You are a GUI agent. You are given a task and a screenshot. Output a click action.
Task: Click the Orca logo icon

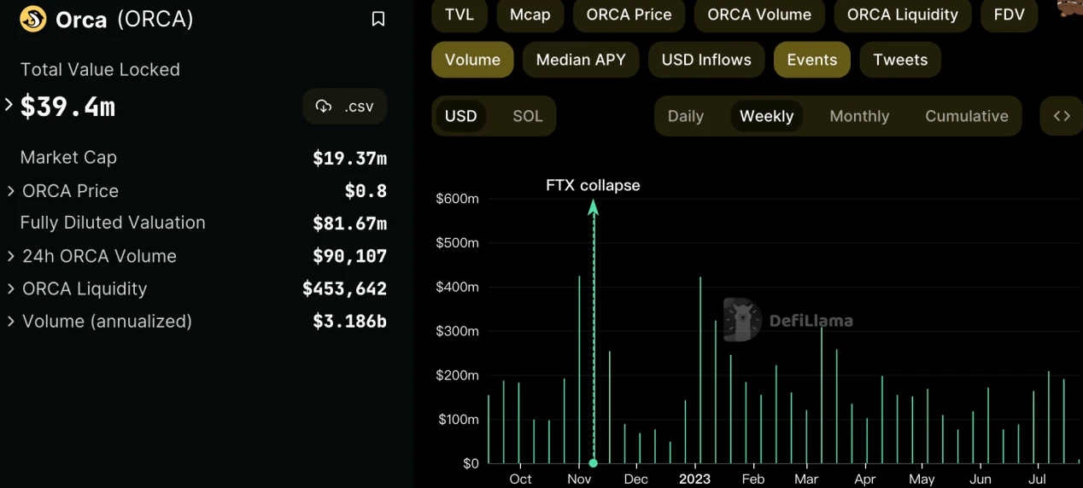pos(33,19)
